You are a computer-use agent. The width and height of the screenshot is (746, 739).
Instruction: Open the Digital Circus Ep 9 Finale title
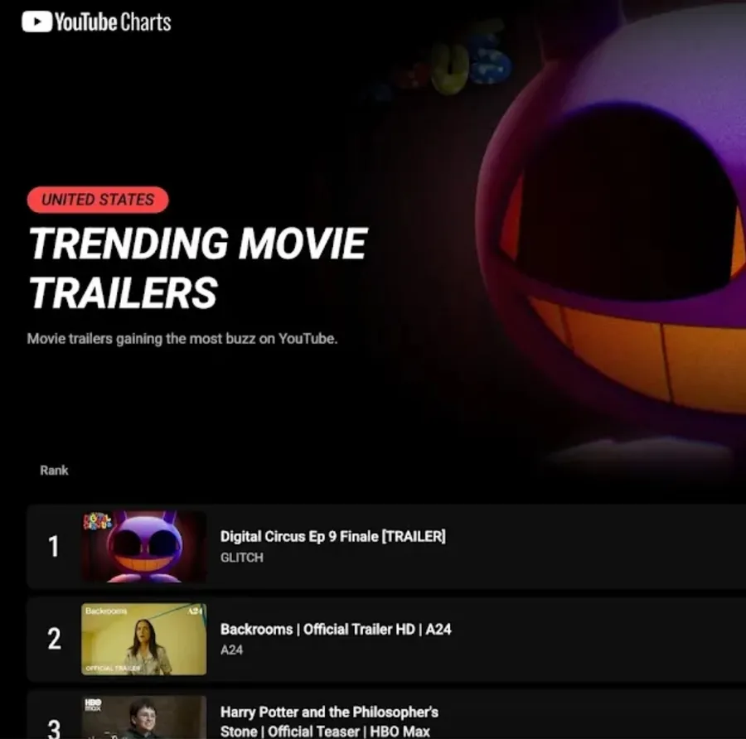[x=333, y=536]
